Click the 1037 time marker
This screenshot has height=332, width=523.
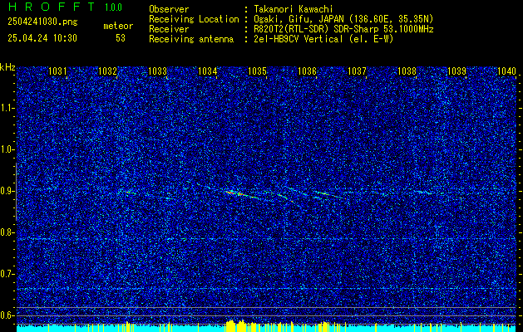[357, 71]
